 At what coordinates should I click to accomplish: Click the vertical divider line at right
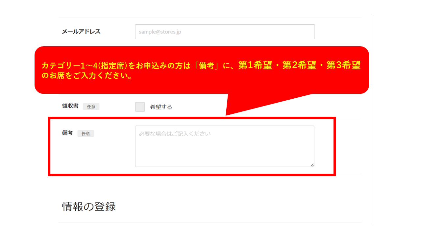point(372,118)
